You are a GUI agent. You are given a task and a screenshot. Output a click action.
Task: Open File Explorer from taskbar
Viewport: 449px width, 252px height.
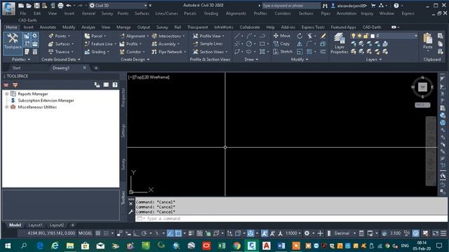(x=70, y=246)
